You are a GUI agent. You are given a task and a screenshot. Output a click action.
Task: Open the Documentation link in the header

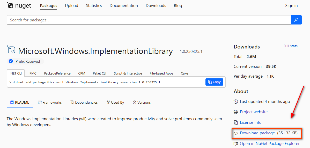(124, 6)
